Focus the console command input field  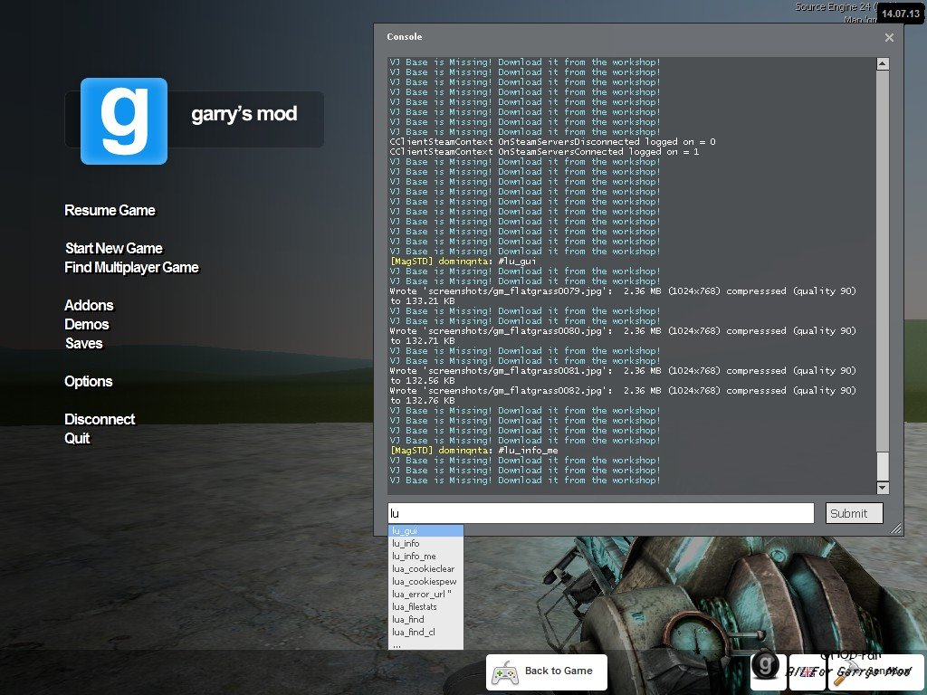coord(601,513)
